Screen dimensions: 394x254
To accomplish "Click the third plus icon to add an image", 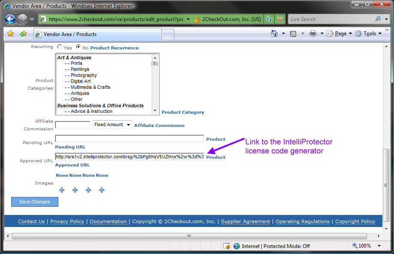I will (88, 190).
